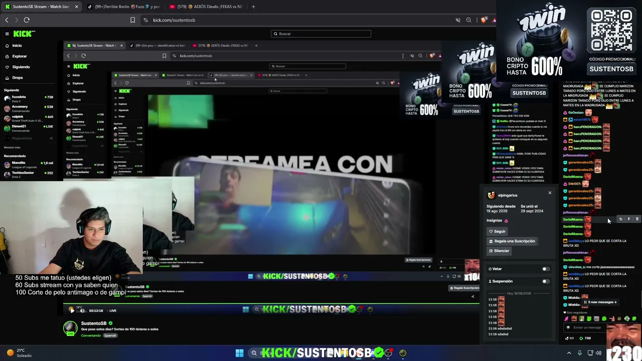Open recommended channel TechiesSenior
Image resolution: width=642 pixels, height=361 pixels.
coord(29,174)
